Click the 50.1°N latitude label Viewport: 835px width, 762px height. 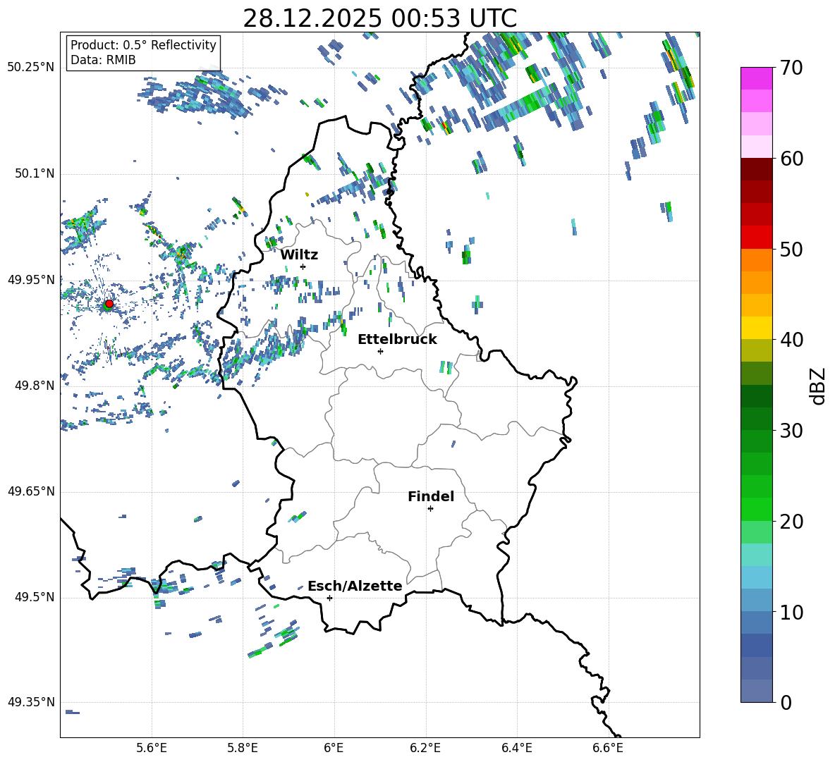[x=34, y=174]
